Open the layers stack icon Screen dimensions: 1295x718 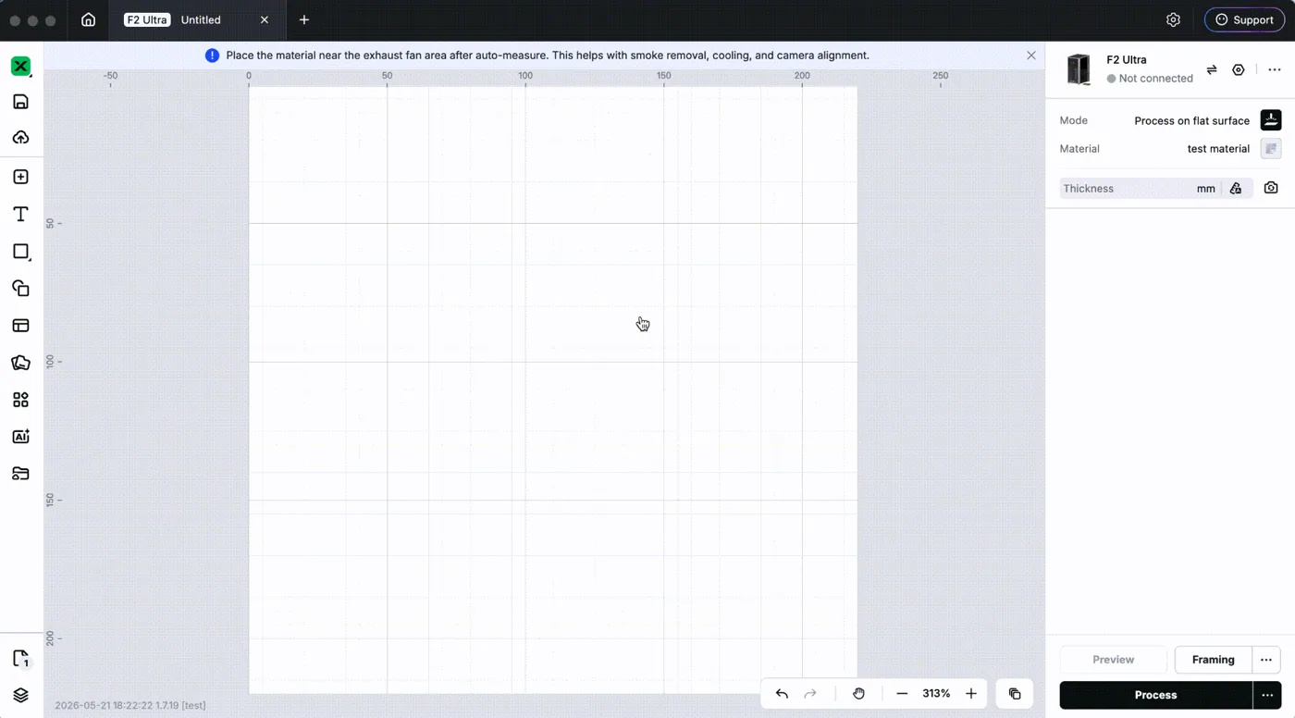tap(20, 695)
